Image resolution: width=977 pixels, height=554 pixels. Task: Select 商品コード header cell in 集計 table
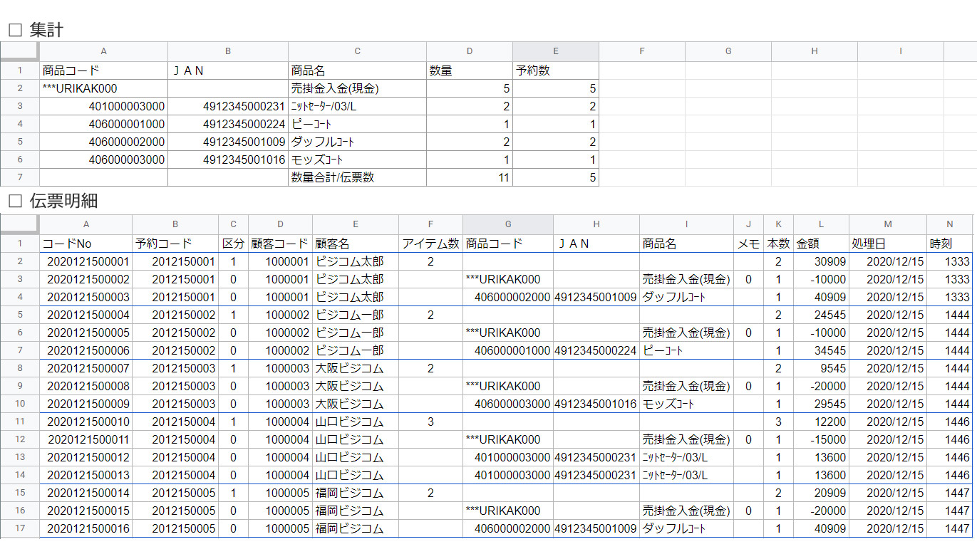(103, 70)
